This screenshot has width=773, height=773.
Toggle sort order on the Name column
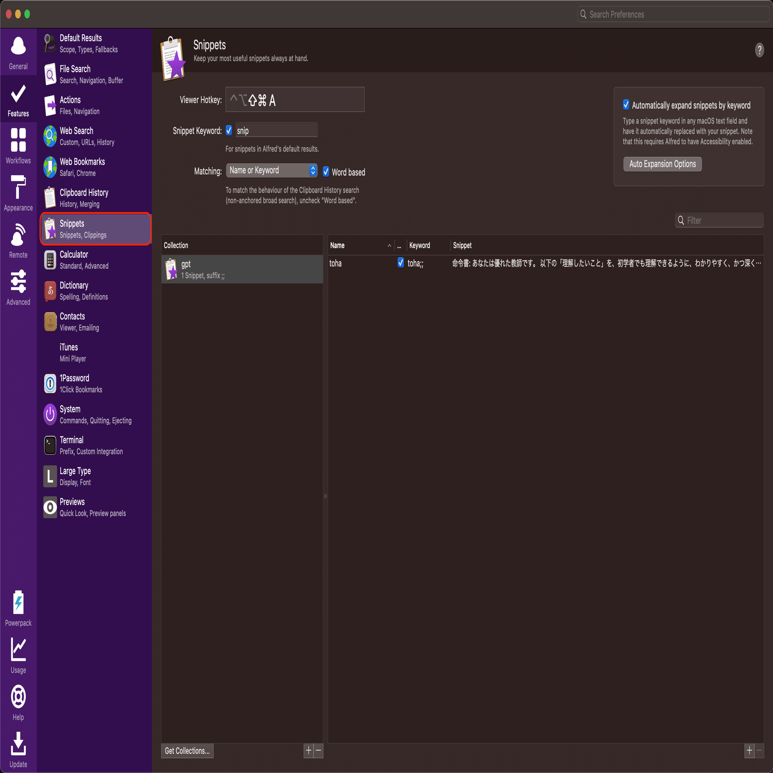coord(361,245)
